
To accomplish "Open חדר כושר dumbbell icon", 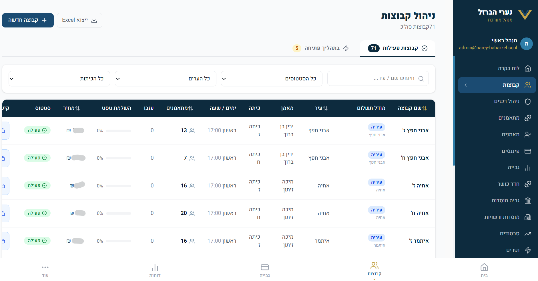I will (x=528, y=184).
